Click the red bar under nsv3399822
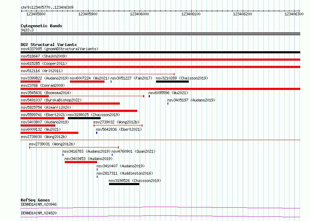 coord(30,82)
